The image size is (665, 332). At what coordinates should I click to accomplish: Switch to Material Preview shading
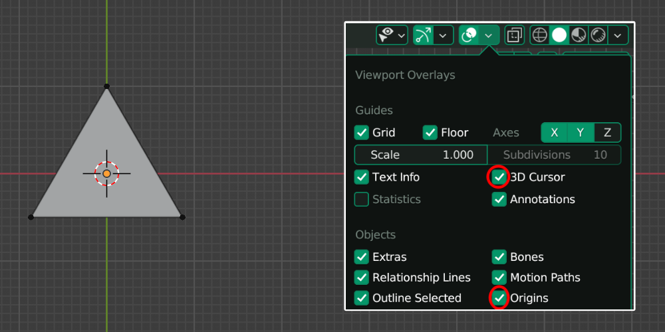click(579, 35)
